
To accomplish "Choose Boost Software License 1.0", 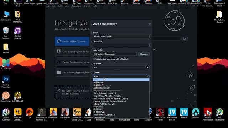I will click(x=121, y=93).
